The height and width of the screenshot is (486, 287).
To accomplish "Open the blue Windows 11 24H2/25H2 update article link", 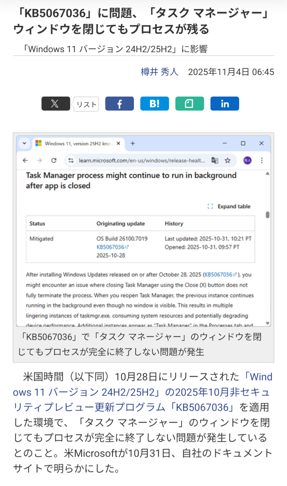I will pos(143,392).
